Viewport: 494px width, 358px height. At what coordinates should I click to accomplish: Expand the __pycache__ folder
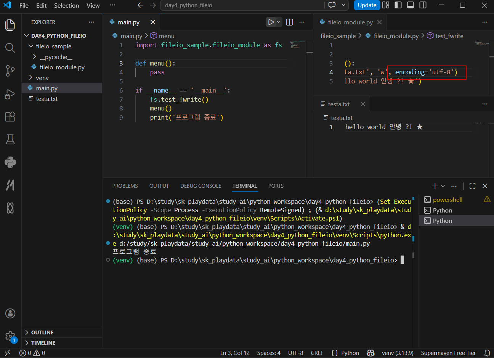click(x=62, y=57)
